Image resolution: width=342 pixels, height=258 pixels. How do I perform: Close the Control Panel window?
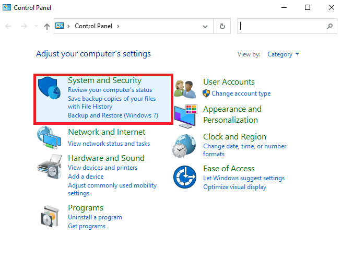(x=332, y=8)
